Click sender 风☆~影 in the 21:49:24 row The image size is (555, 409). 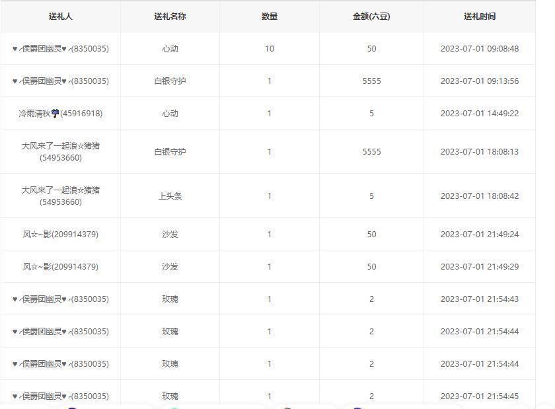point(61,234)
